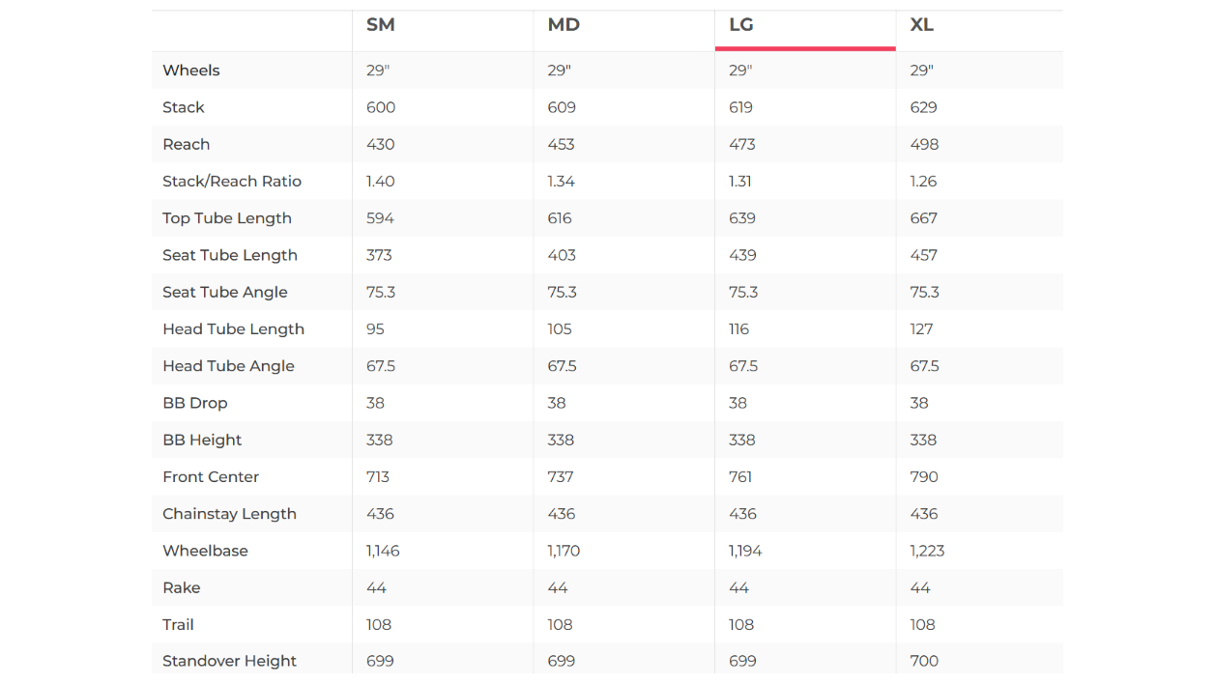Select the Top Tube Length label
This screenshot has height=684, width=1215.
pyautogui.click(x=227, y=218)
